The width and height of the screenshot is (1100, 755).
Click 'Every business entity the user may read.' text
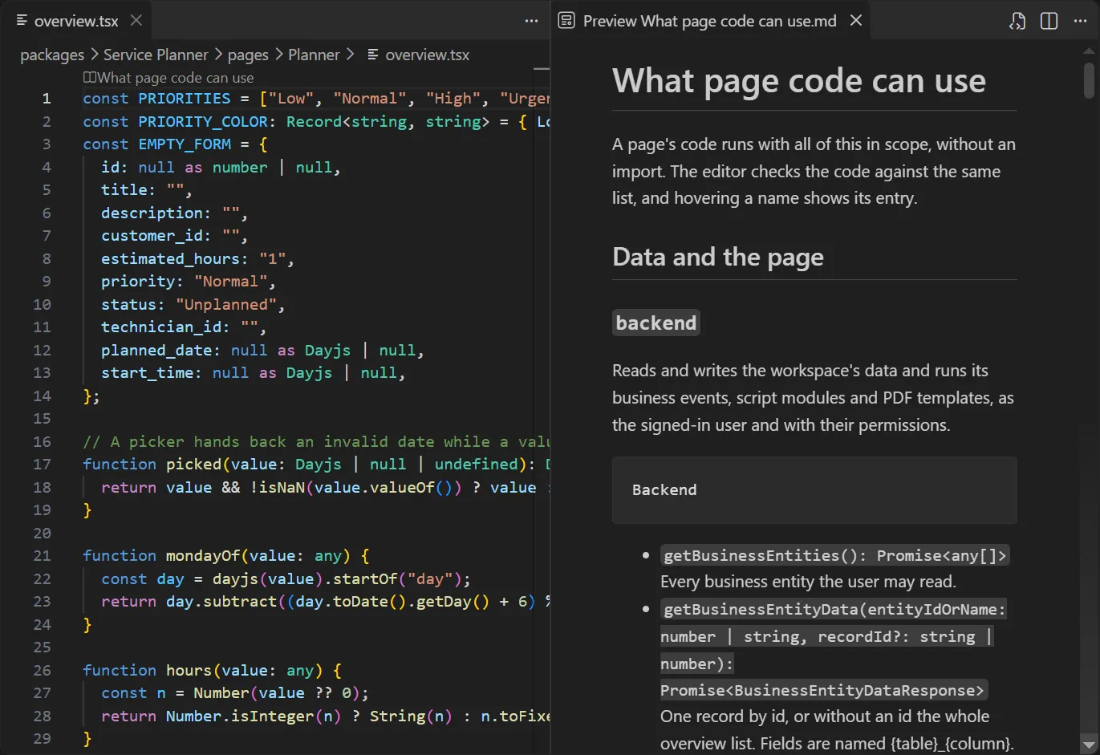point(808,582)
